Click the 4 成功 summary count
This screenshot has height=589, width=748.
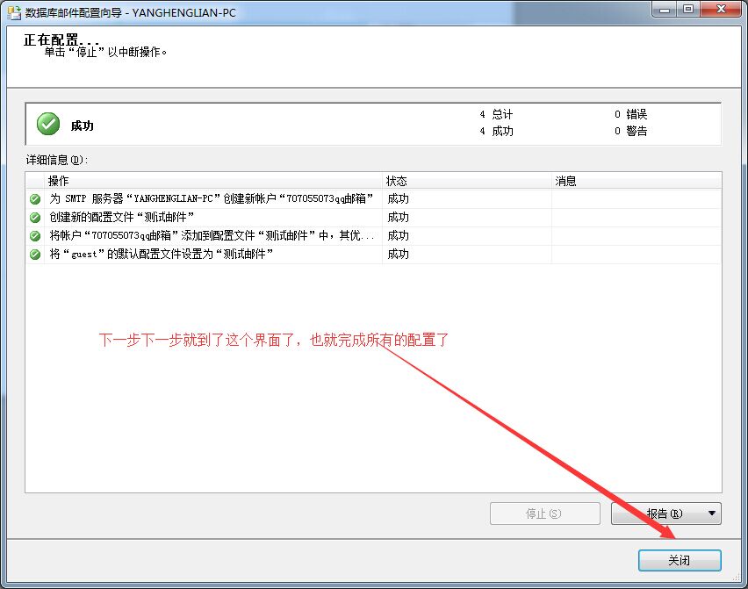pyautogui.click(x=496, y=131)
